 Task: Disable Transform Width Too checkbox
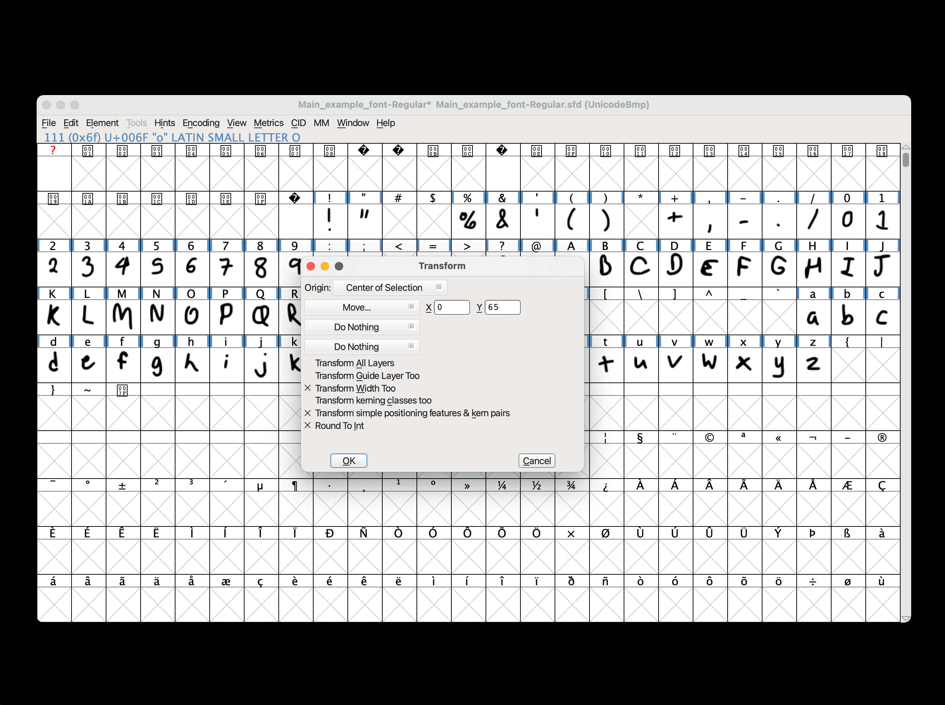coord(350,388)
